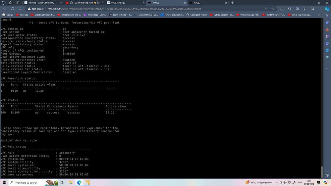Switch to the NXOS2 tab
The height and width of the screenshot is (186, 331).
(x=208, y=3)
